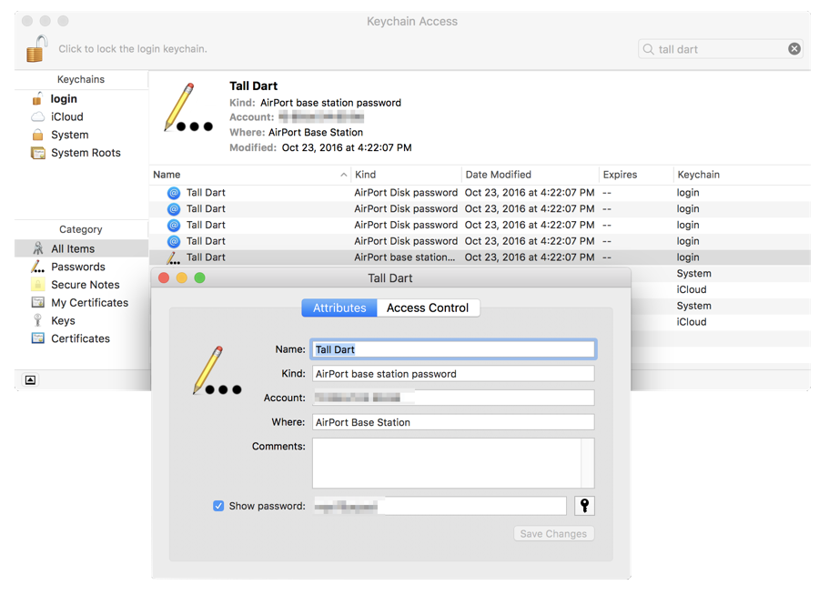Click the search field containing tall dart

[x=721, y=49]
